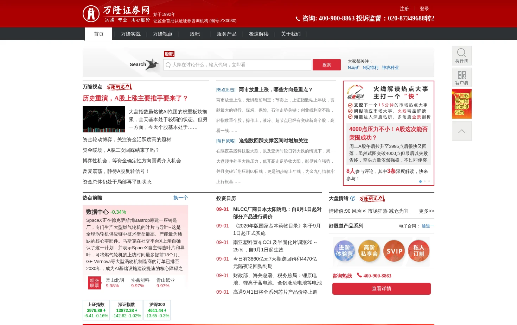Open leading stock 协鑫能科

pyautogui.click(x=140, y=280)
